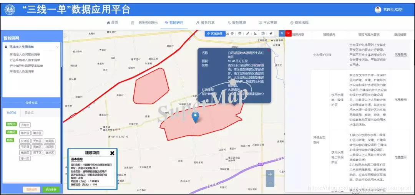Collapse the 环境准入负面清单 section chevron

[x=57, y=47]
